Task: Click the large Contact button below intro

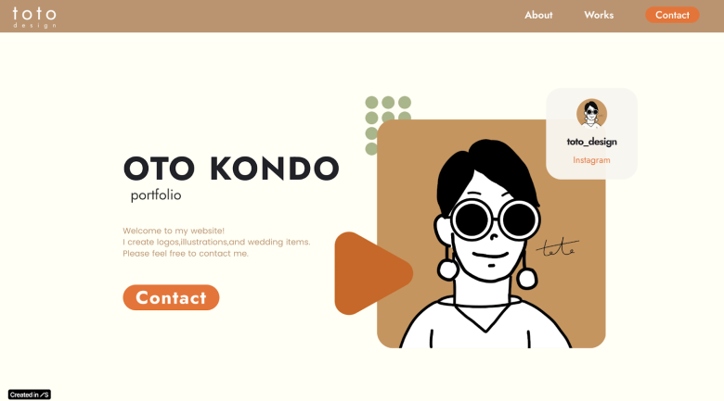Action: 171,297
